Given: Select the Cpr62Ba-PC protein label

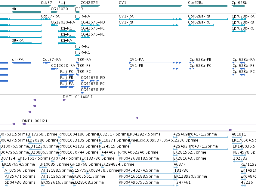Looking at the screenshot, I should 200,66.
